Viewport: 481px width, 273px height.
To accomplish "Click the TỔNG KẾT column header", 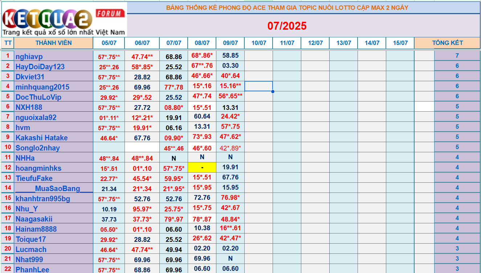I will coord(447,43).
